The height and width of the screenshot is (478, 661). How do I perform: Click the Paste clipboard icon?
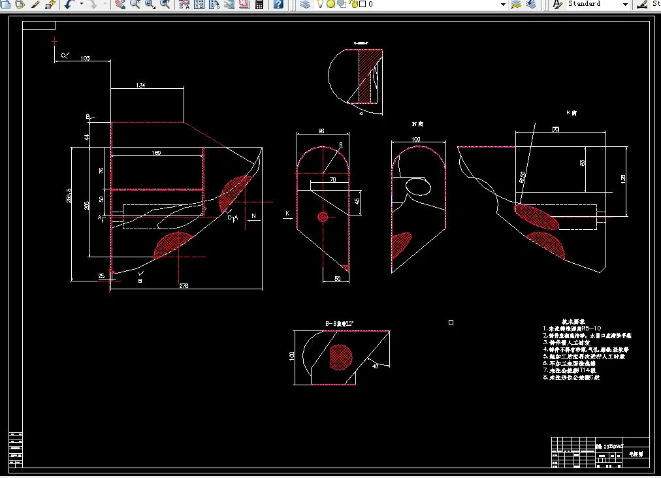click(x=20, y=4)
